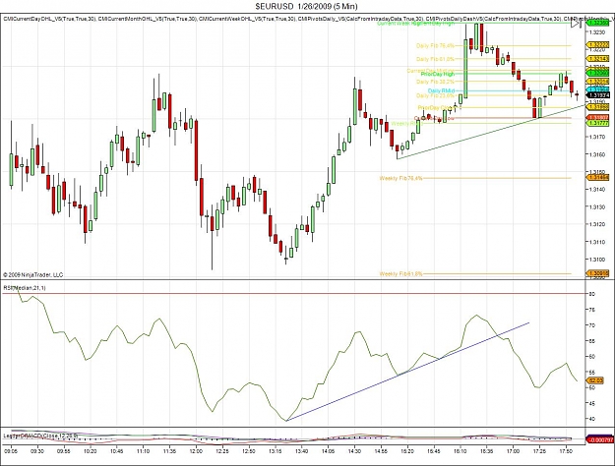Click the RSI 40 level axis label
The height and width of the screenshot is (466, 615).
591,419
